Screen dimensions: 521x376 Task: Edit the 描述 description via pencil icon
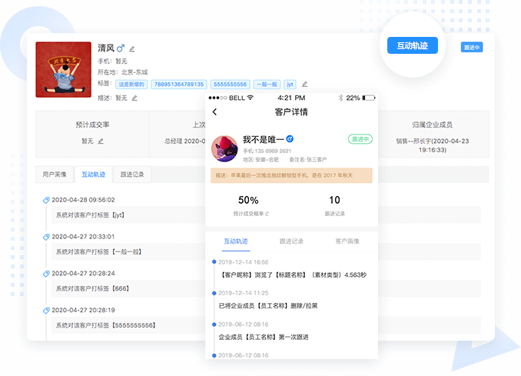pyautogui.click(x=134, y=98)
